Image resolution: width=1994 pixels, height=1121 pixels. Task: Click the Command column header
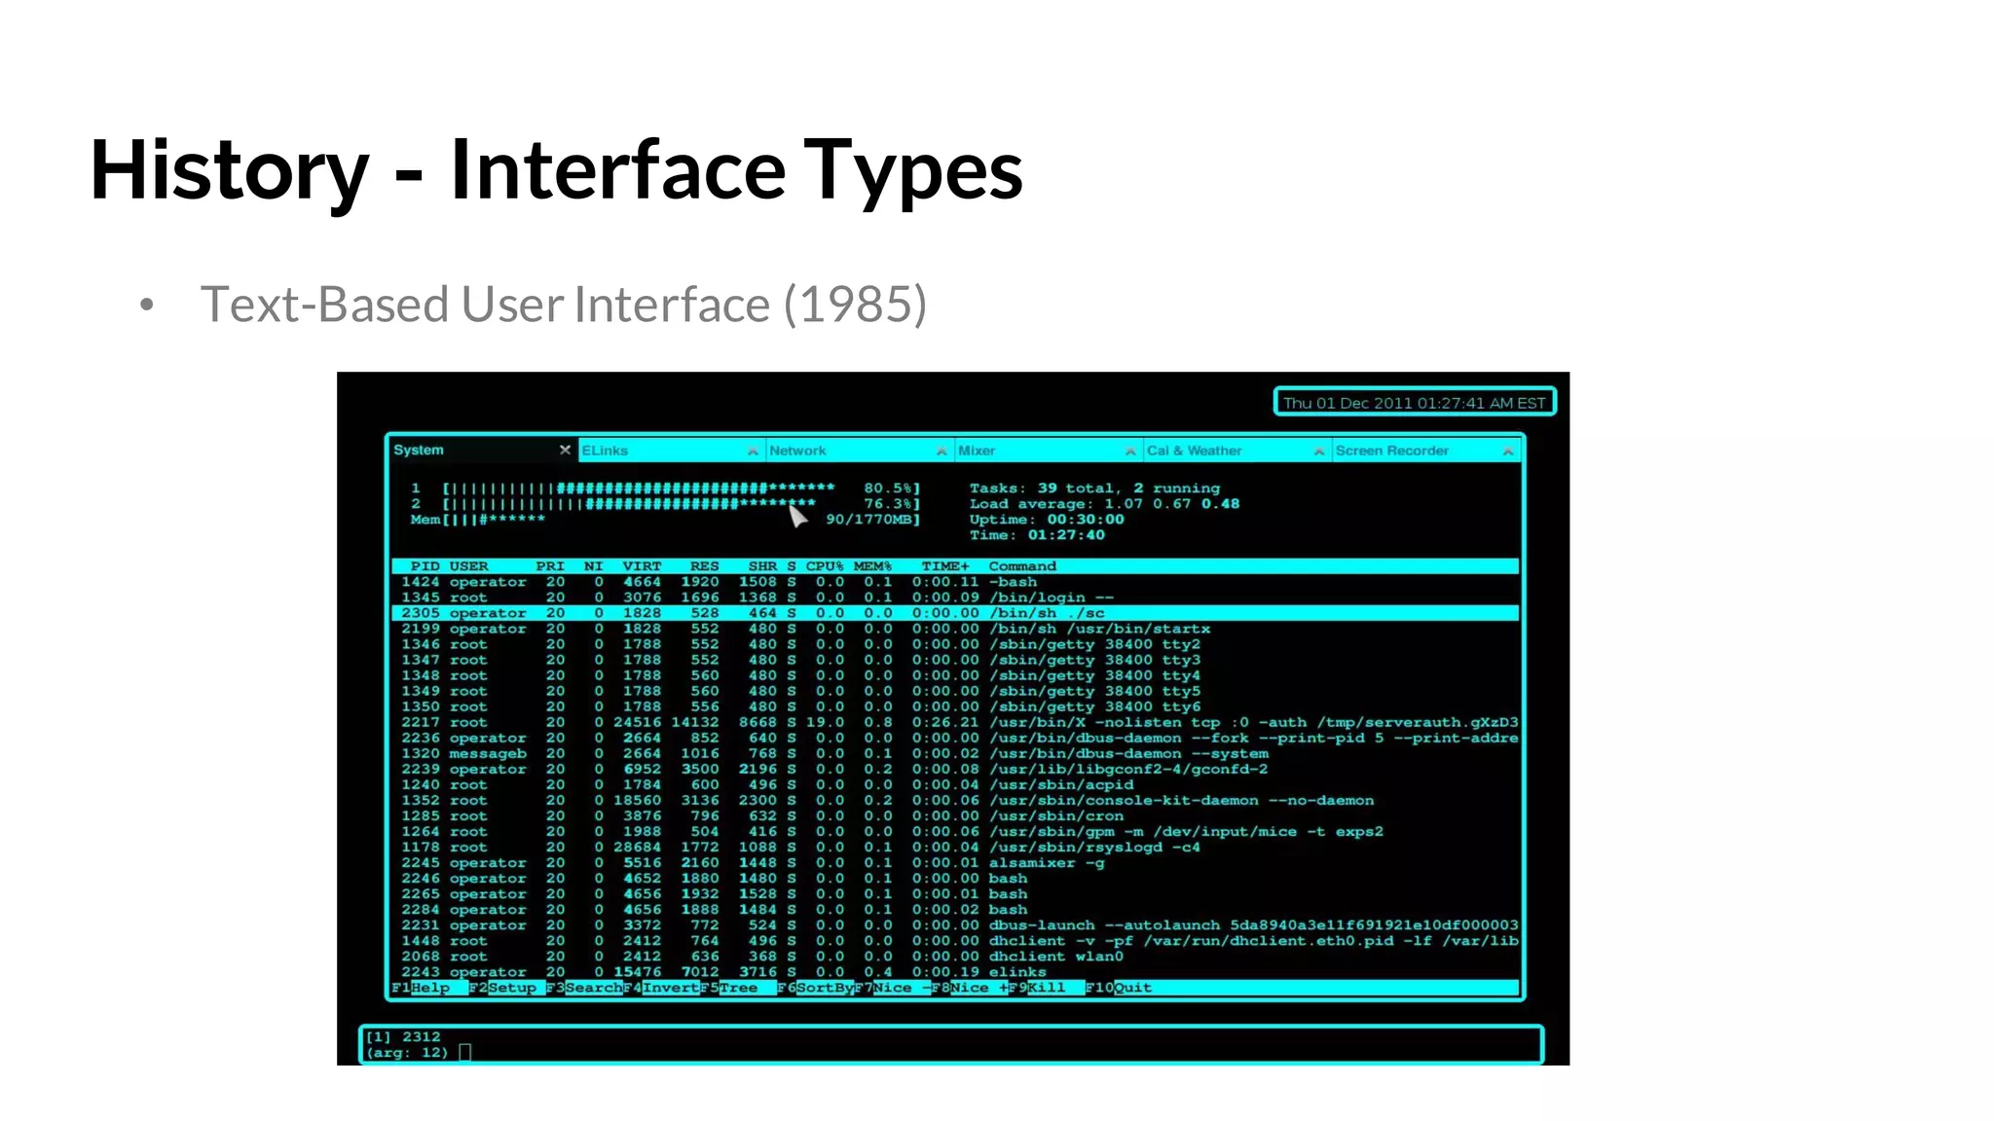click(1022, 566)
